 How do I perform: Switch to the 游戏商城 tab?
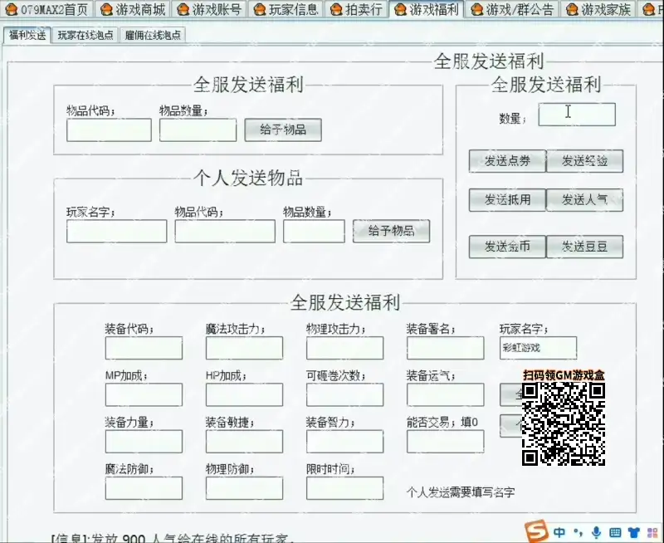133,9
